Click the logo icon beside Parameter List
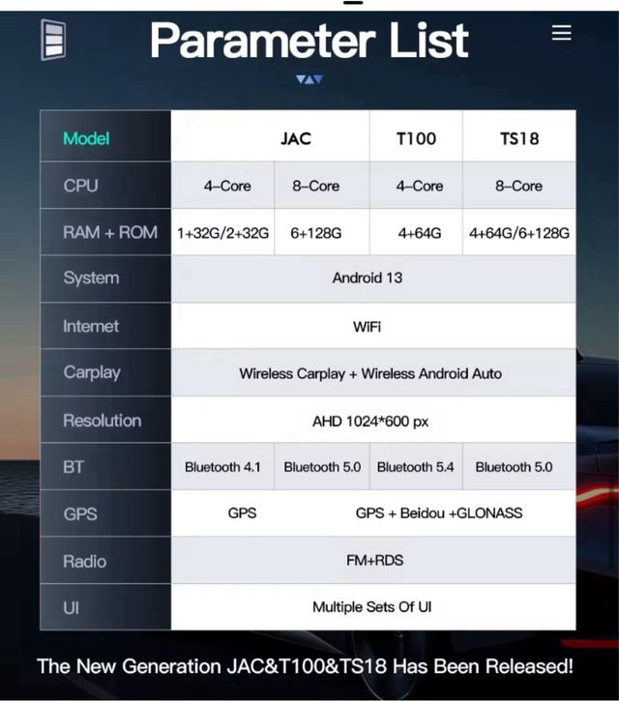Viewport: 619px width, 701px height. pyautogui.click(x=53, y=40)
